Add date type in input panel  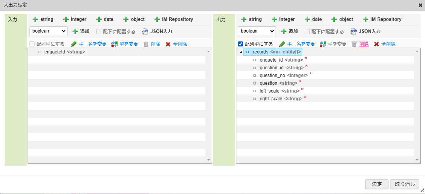click(x=105, y=19)
